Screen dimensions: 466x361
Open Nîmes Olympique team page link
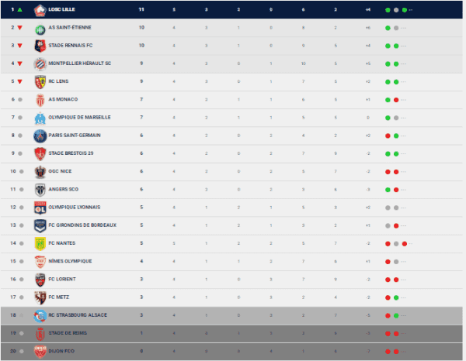point(70,261)
